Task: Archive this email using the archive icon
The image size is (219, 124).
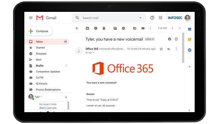Action: (x=87, y=28)
